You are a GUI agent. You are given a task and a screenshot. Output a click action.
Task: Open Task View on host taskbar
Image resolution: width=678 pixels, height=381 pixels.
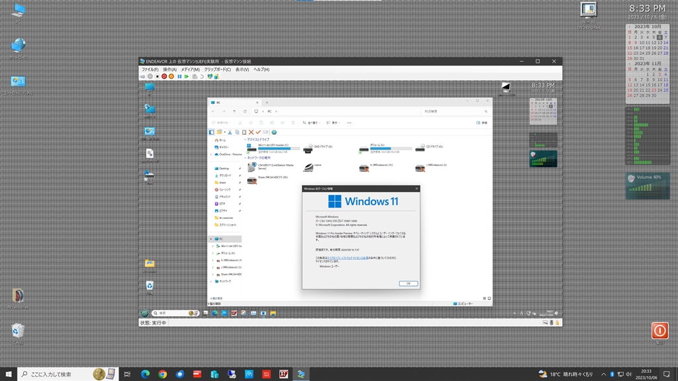[x=127, y=374]
